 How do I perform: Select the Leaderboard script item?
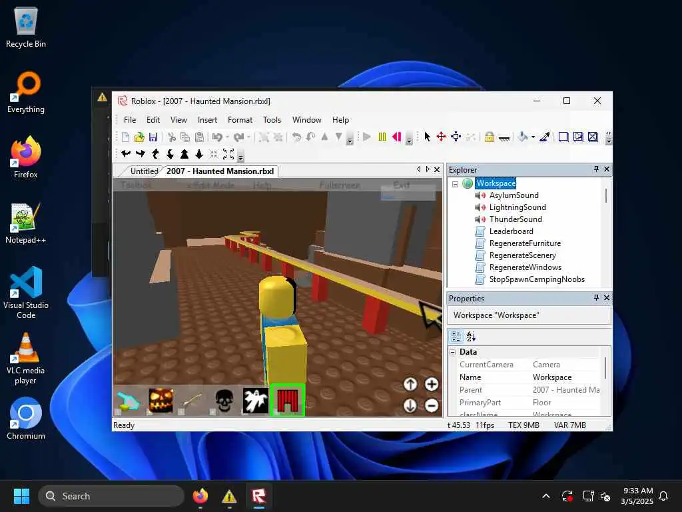(511, 231)
